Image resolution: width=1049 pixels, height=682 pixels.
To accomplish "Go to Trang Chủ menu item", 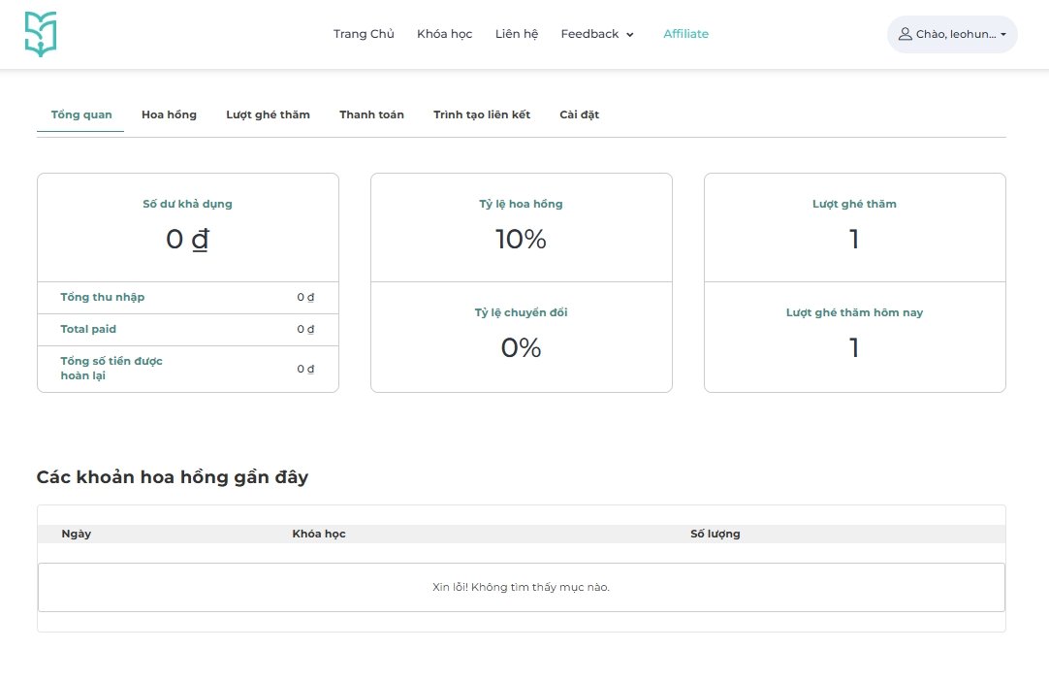I will point(364,34).
